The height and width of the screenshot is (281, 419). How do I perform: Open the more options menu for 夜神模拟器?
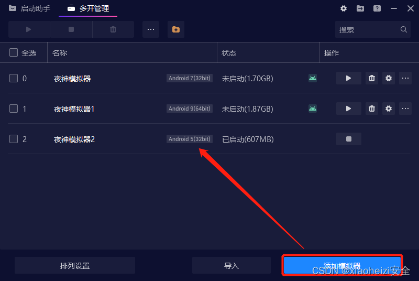click(405, 78)
